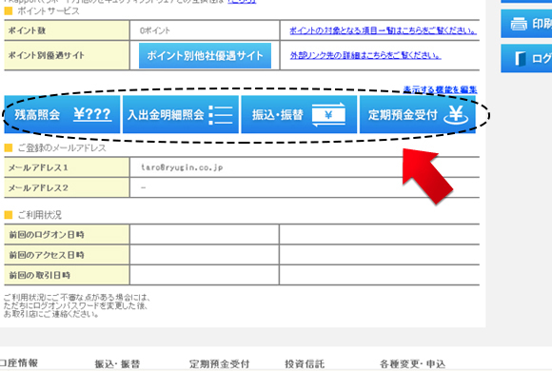
Task: Click the ポイント別他社優遇サイト button
Action: [205, 55]
